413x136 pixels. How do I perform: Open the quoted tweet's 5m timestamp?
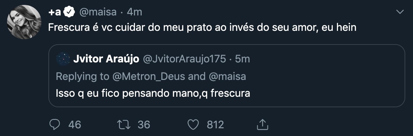242,59
